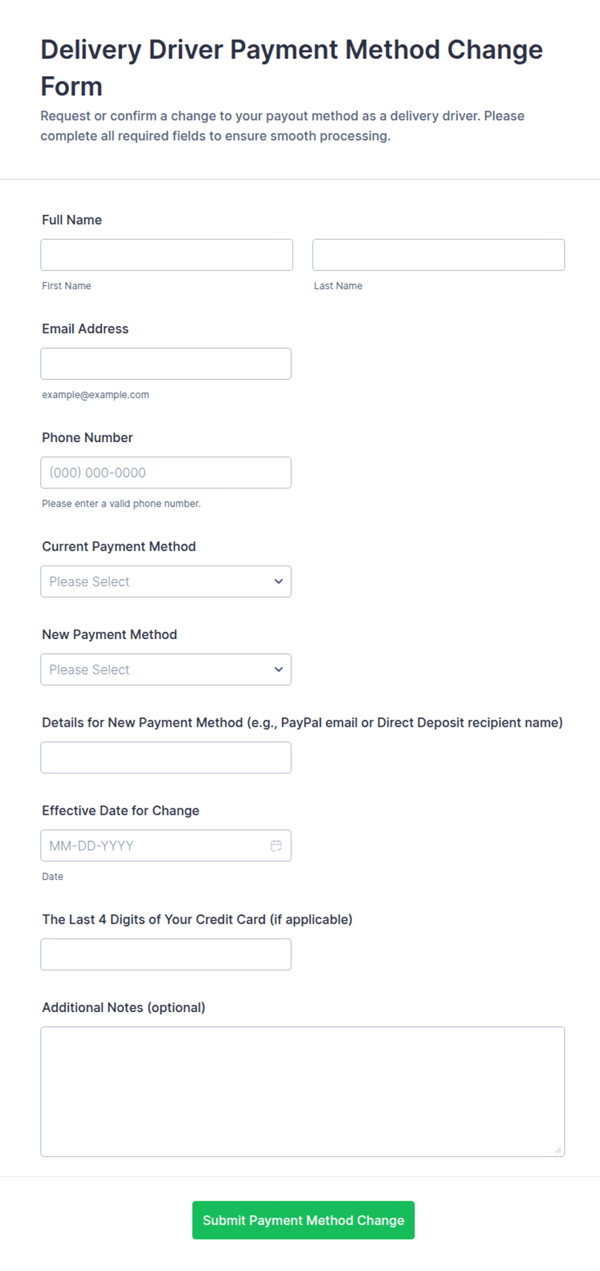Click the First Name input field
The height and width of the screenshot is (1271, 600).
[x=166, y=255]
